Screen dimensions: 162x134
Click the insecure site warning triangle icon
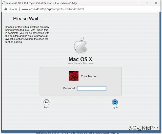pos(6,9)
